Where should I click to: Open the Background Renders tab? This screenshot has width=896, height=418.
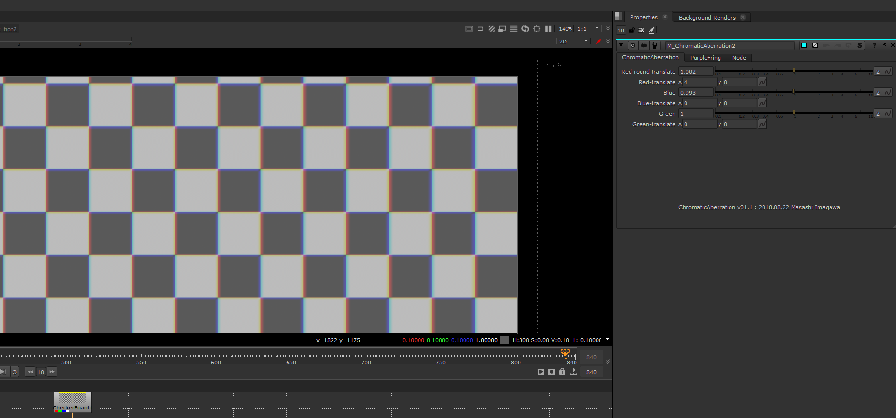[x=707, y=18]
